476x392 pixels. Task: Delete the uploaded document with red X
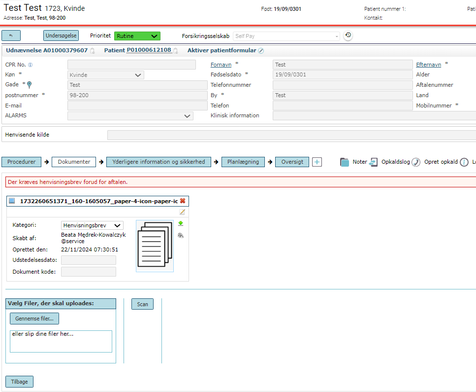click(183, 201)
